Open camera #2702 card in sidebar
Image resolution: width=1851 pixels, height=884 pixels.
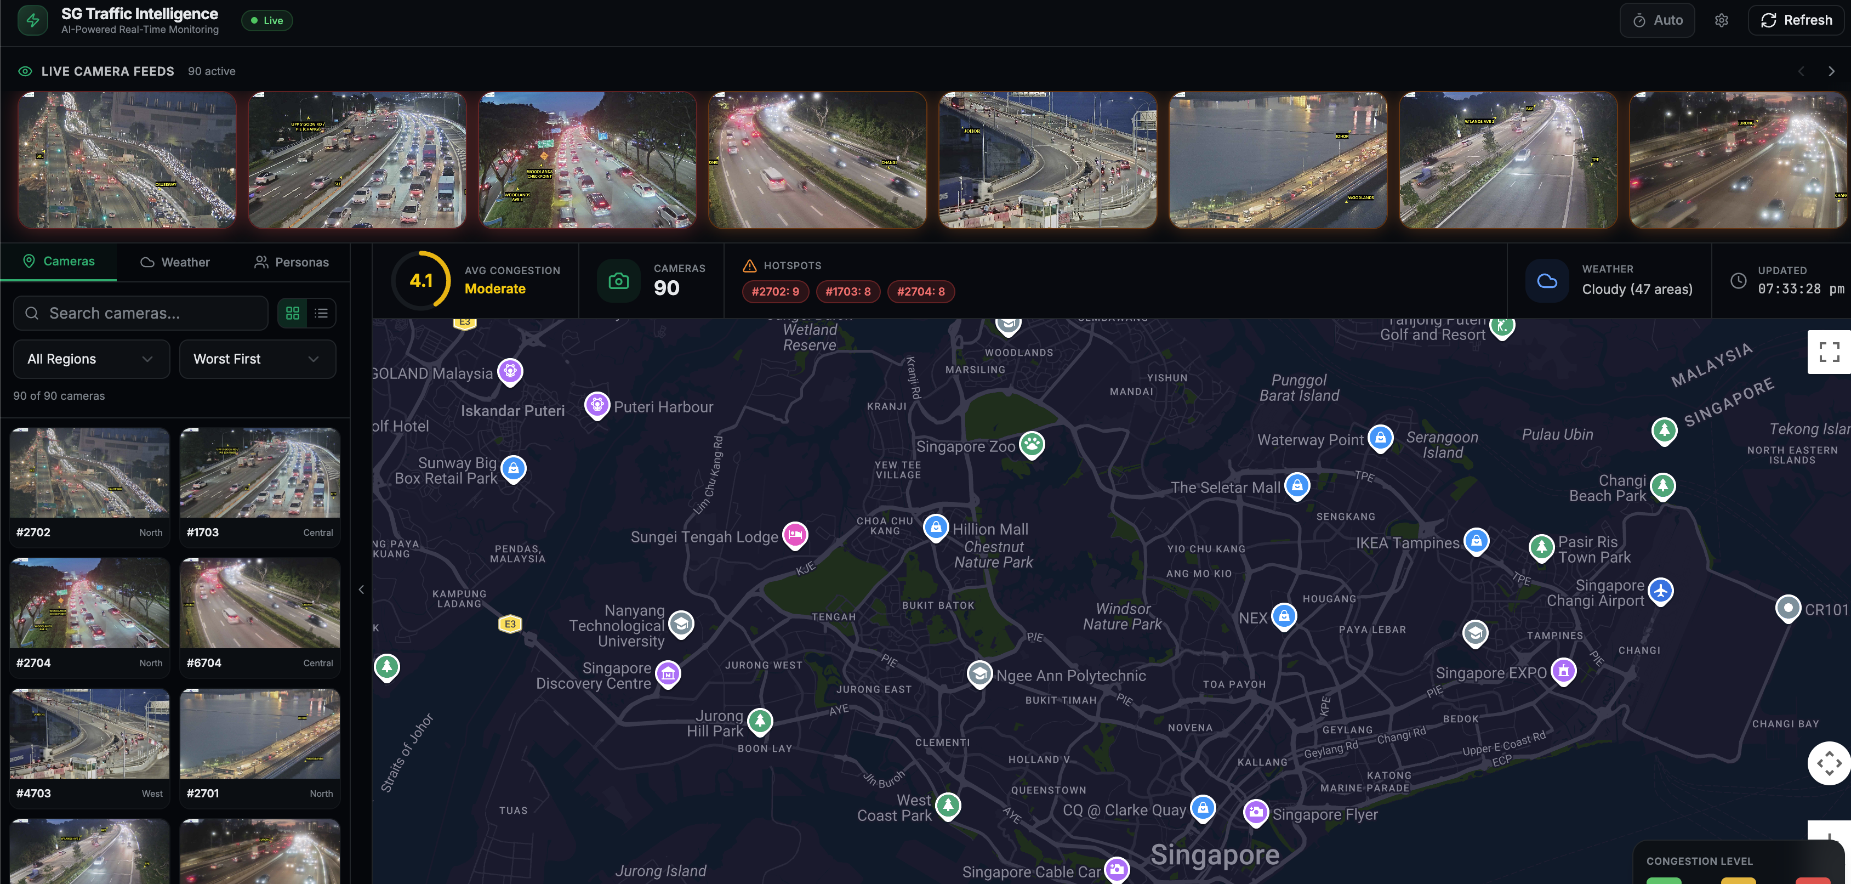click(90, 488)
